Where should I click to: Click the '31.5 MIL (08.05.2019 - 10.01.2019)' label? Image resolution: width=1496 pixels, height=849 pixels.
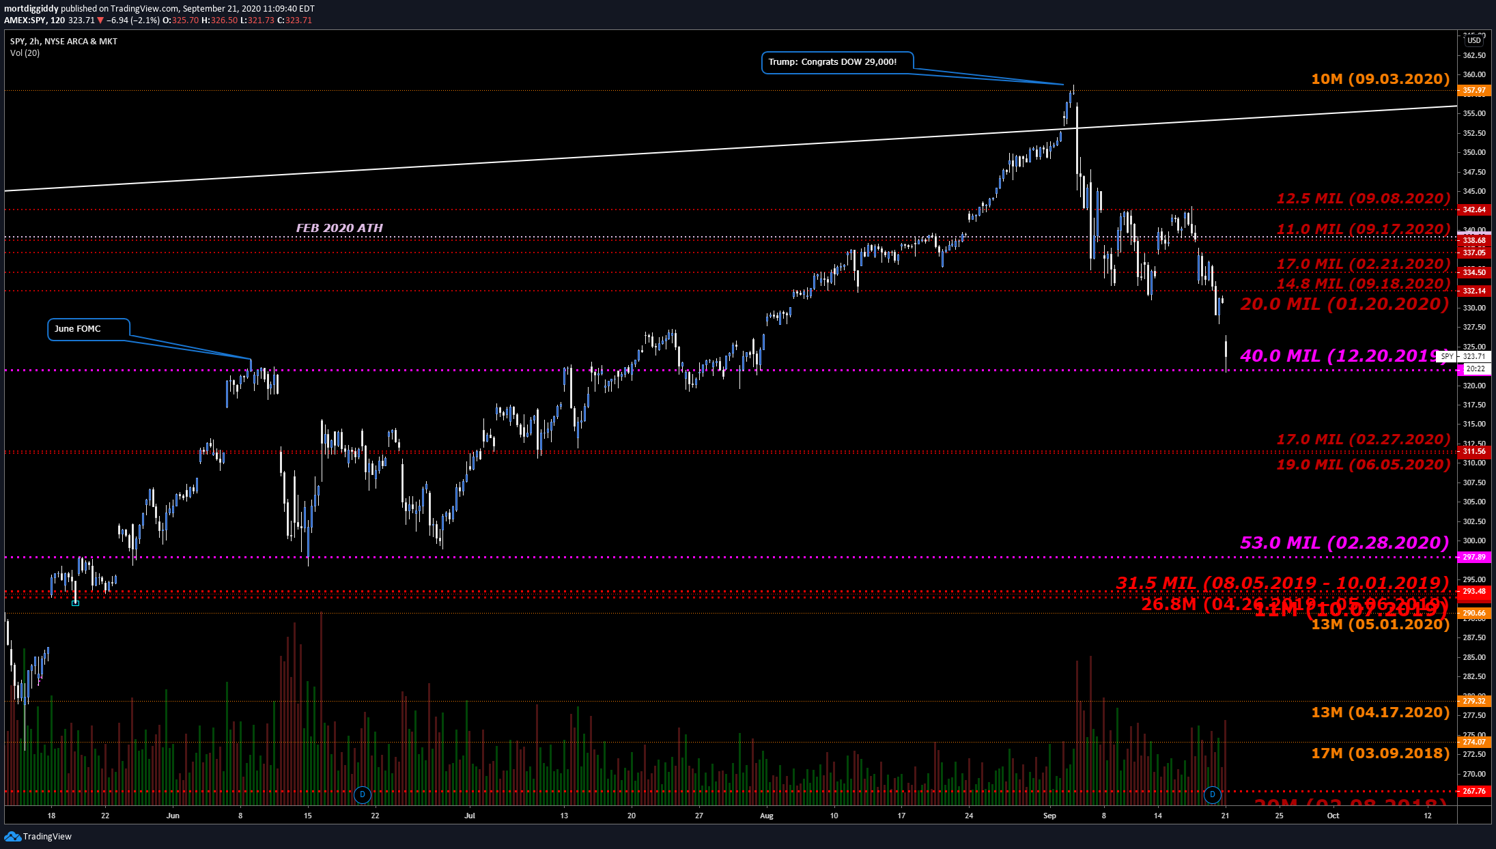(x=1282, y=584)
